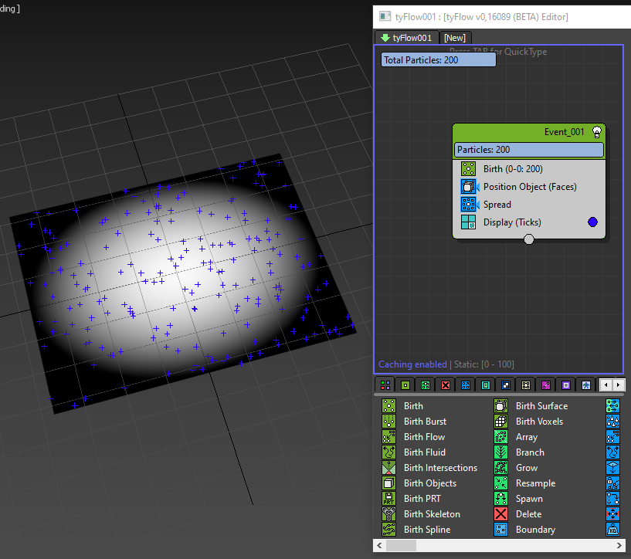
Task: Switch to the tyFlow001 tab
Action: click(406, 38)
